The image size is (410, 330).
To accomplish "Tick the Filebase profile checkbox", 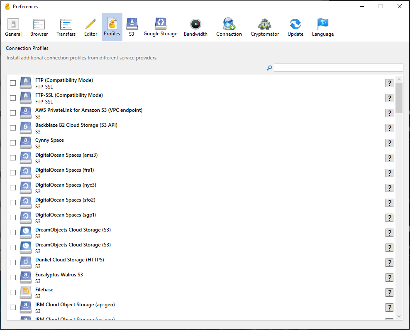I will (13, 293).
